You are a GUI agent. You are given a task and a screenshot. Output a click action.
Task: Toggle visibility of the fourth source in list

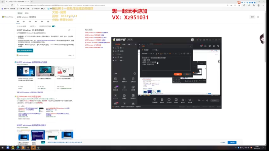[x=113, y=57]
